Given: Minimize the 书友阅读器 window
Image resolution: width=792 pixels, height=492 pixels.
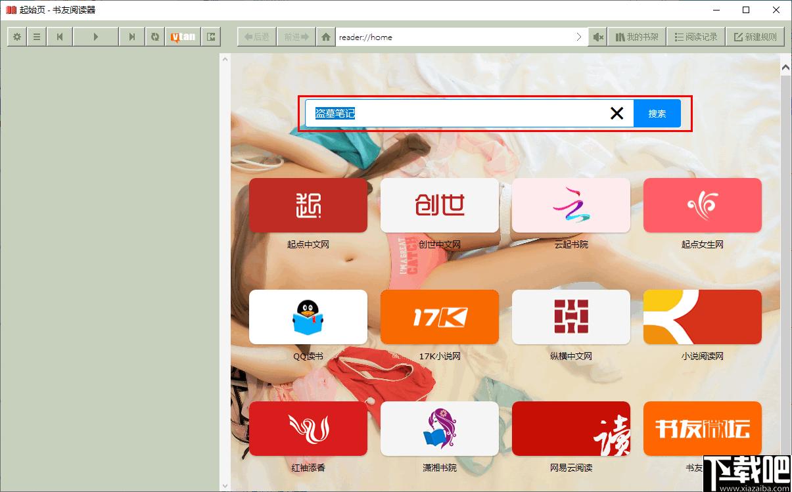Looking at the screenshot, I should pyautogui.click(x=716, y=10).
